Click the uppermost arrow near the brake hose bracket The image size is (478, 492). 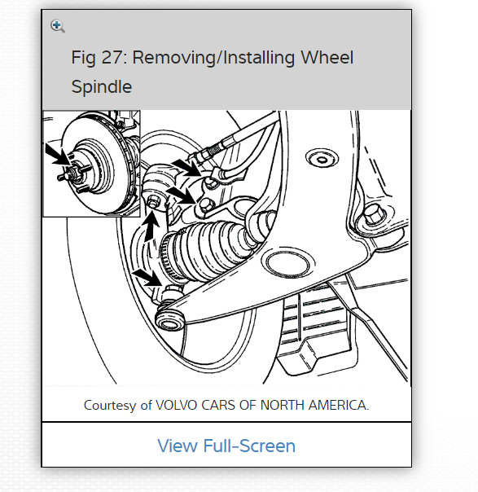[x=186, y=167]
